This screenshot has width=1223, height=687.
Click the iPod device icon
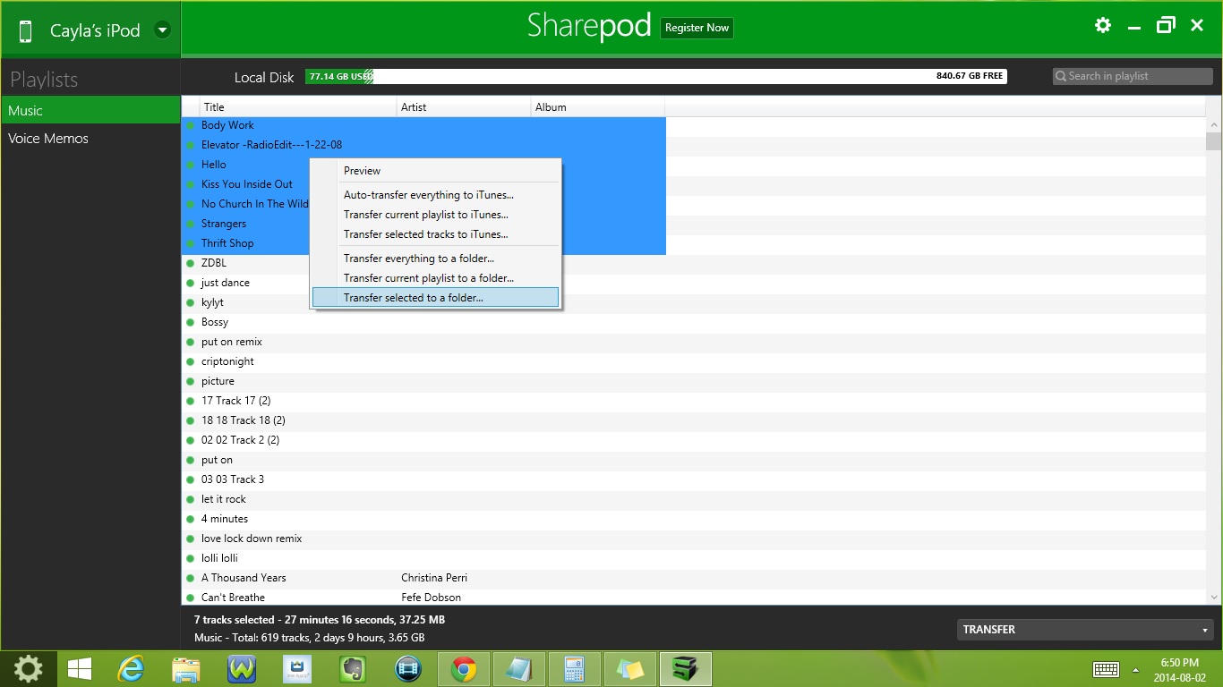[x=25, y=31]
